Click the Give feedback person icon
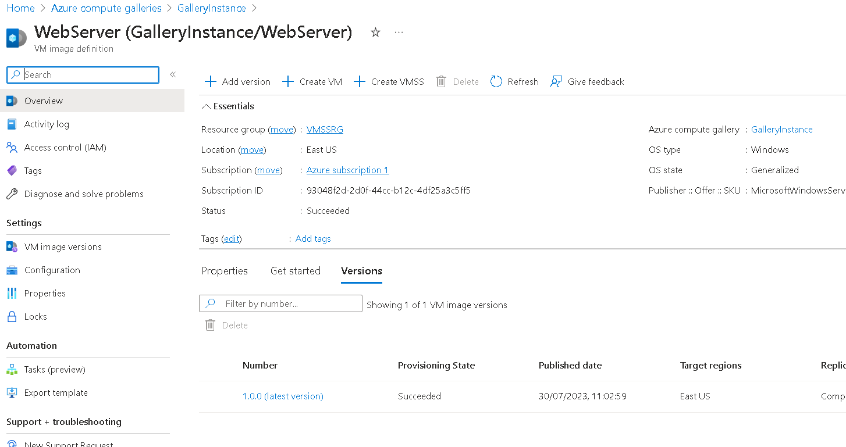846x447 pixels. (556, 81)
